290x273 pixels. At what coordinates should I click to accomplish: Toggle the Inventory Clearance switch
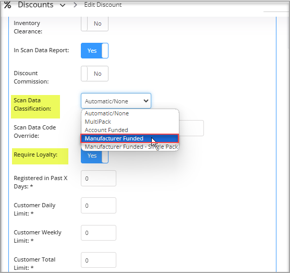coord(94,23)
